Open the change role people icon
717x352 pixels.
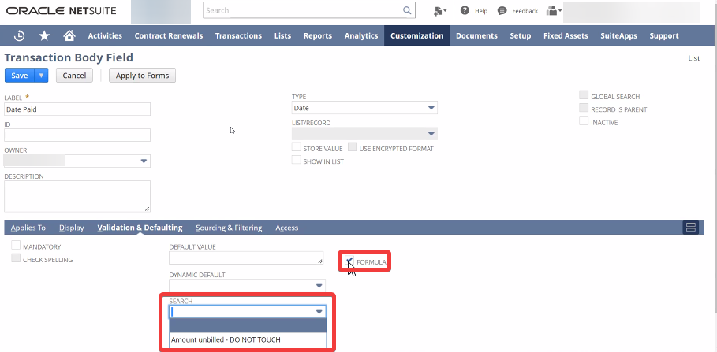tap(554, 10)
